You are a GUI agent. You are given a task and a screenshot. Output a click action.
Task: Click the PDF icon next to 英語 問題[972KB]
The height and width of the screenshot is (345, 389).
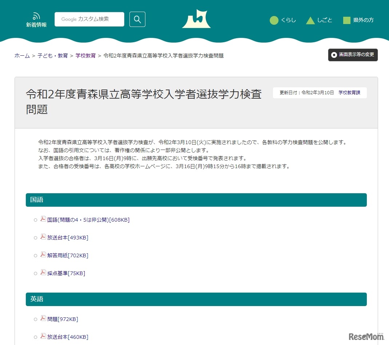(x=43, y=318)
